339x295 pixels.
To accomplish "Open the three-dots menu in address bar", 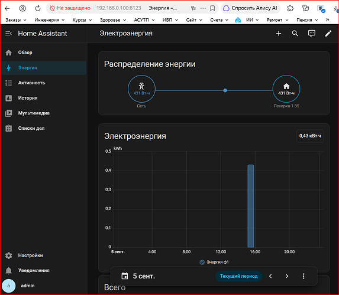I will (203, 8).
